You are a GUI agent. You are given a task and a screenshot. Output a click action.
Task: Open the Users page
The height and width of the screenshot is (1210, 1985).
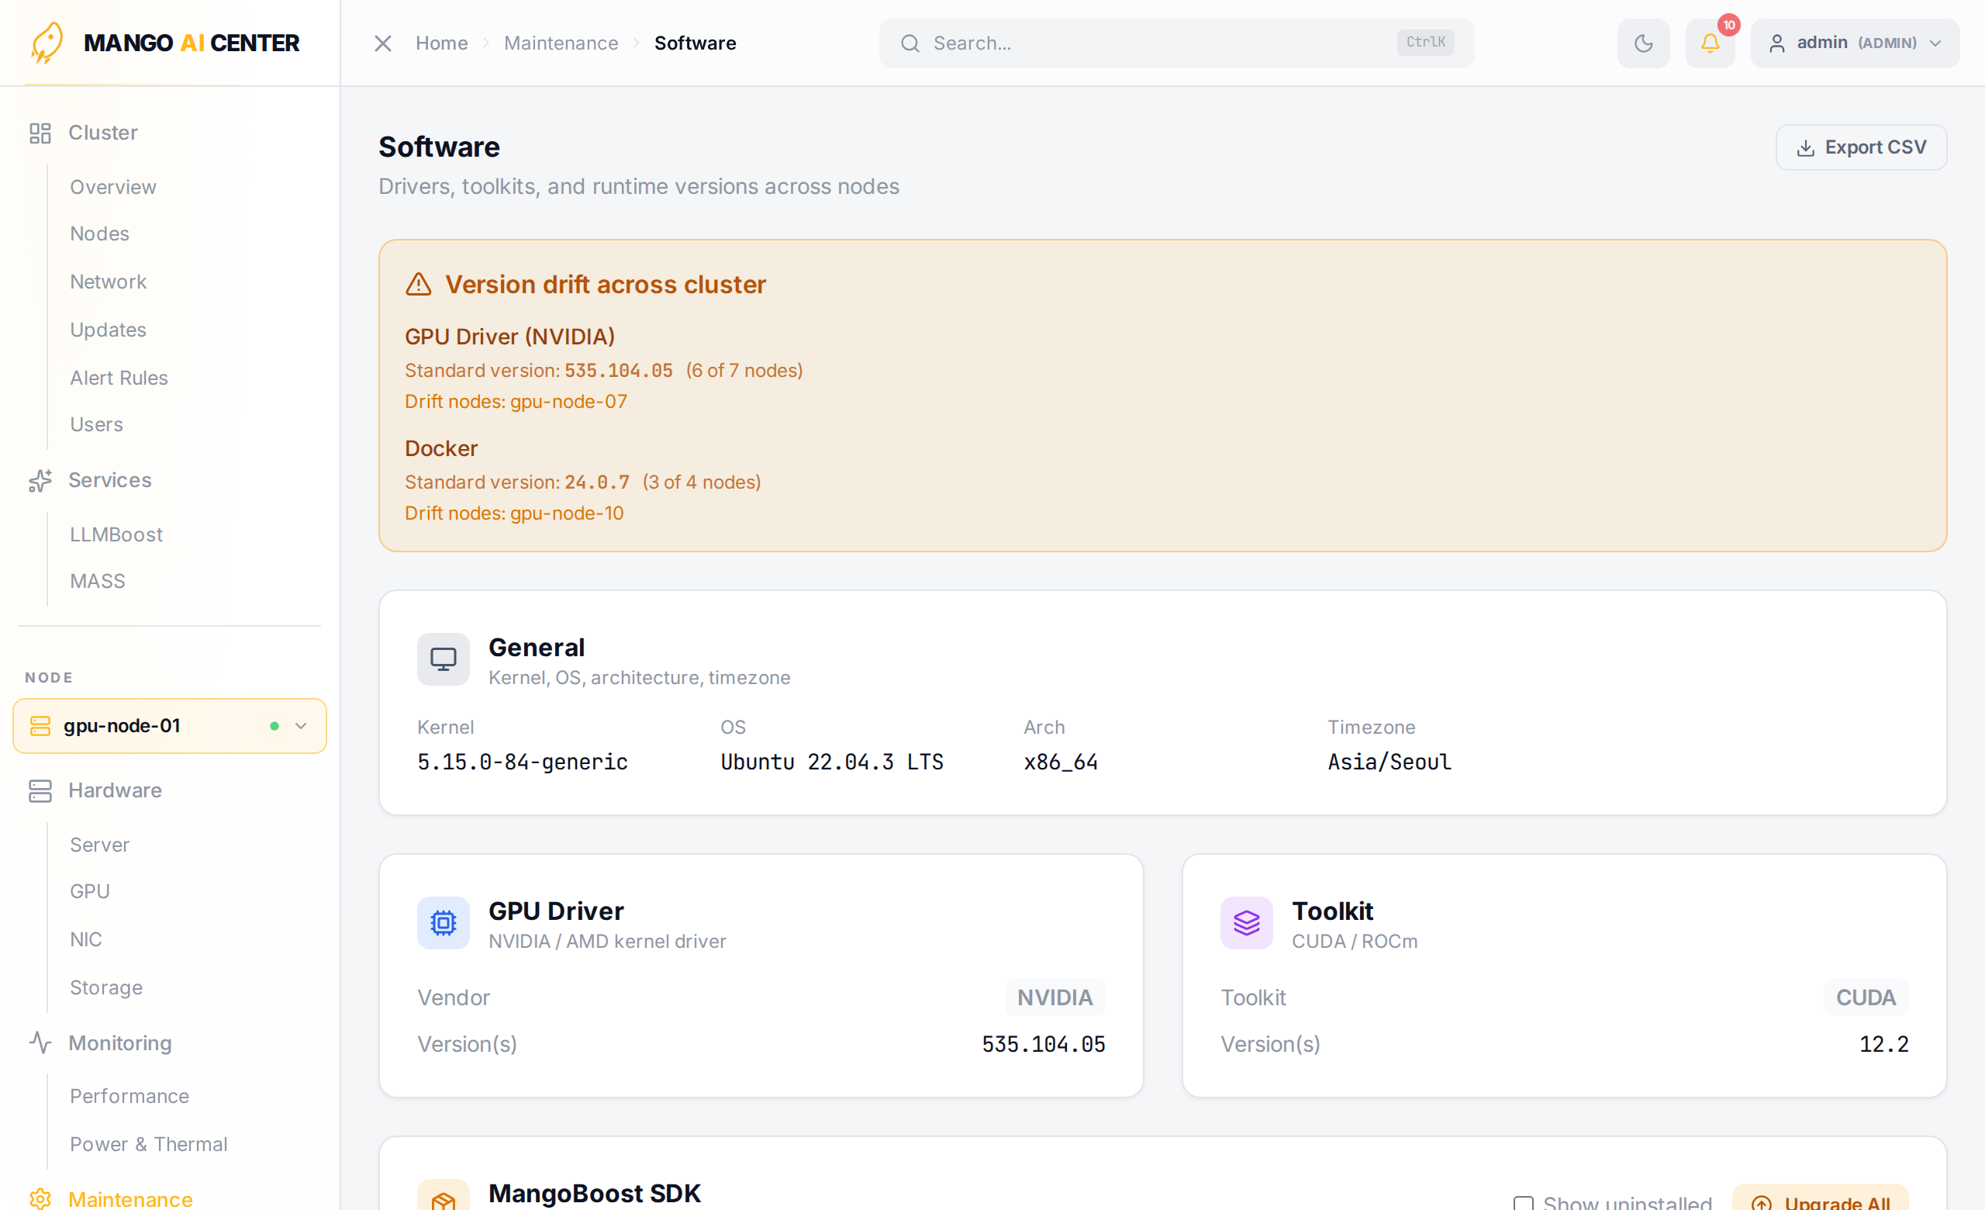click(x=96, y=424)
